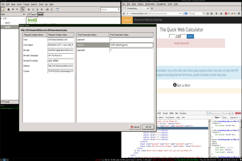The width and height of the screenshot is (242, 161).
Task: Open the Firebug Style tab dropdown
Action: pos(217,117)
